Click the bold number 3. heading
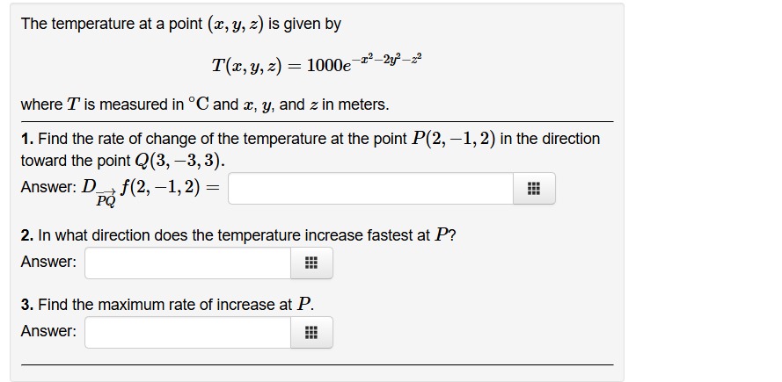Viewport: 782px width, 382px height. click(27, 305)
